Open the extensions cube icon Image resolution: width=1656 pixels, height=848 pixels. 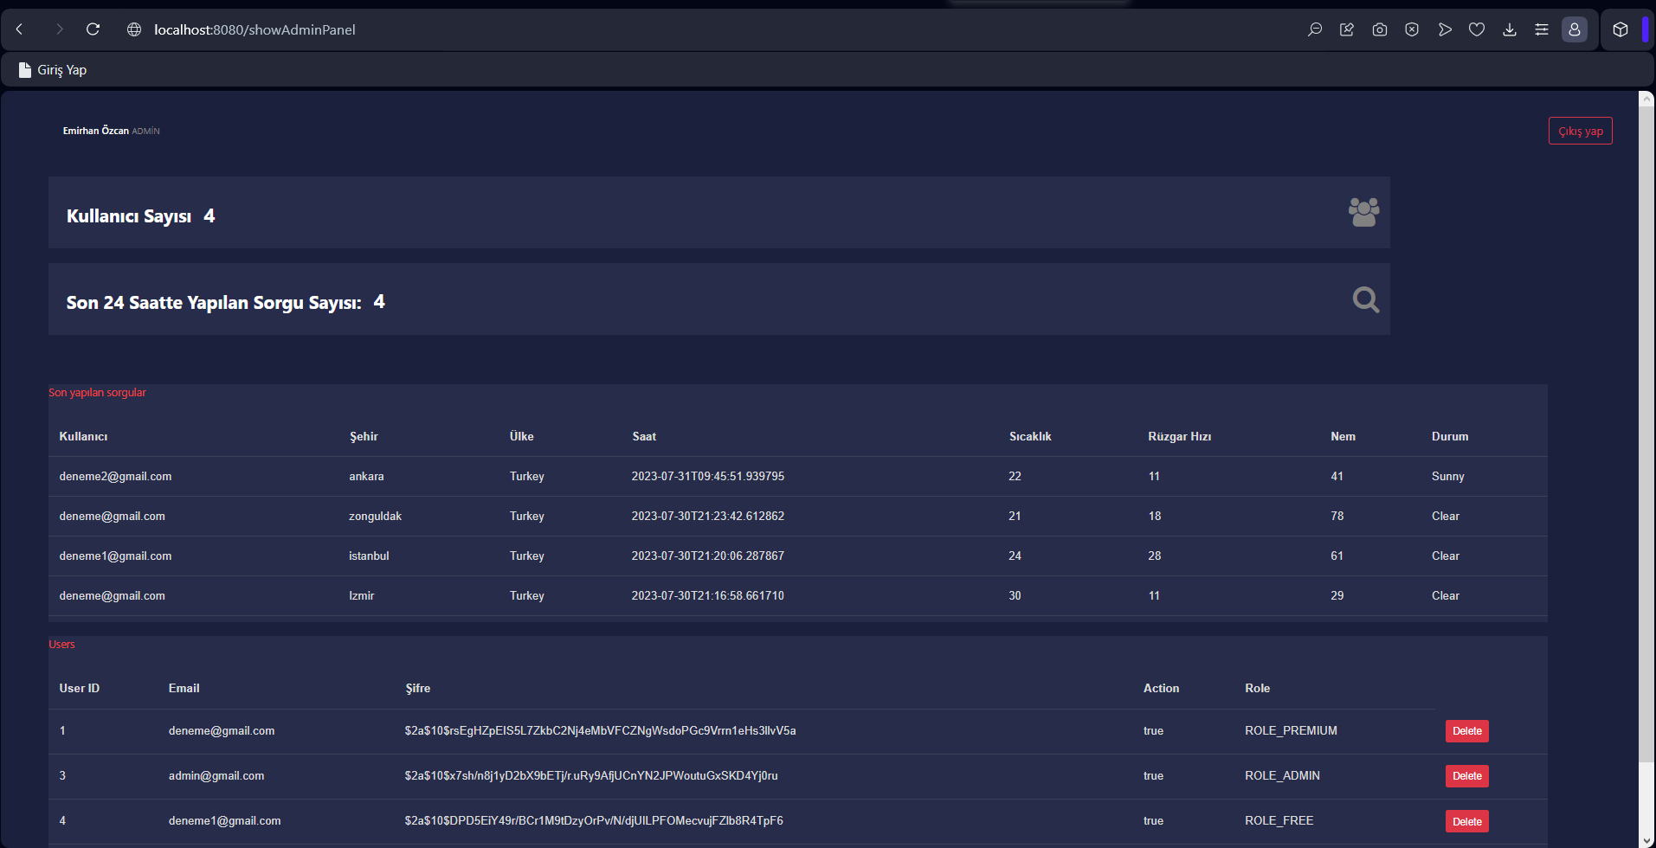tap(1621, 29)
